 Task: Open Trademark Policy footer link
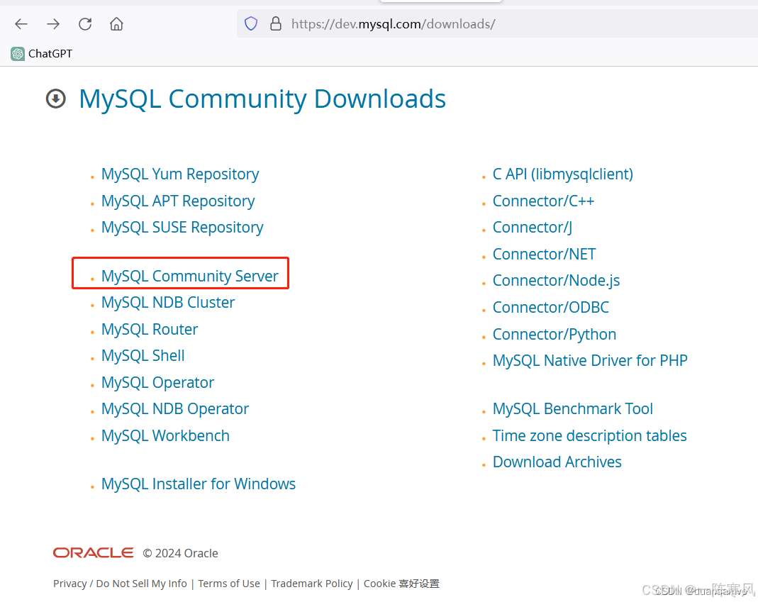pos(312,584)
